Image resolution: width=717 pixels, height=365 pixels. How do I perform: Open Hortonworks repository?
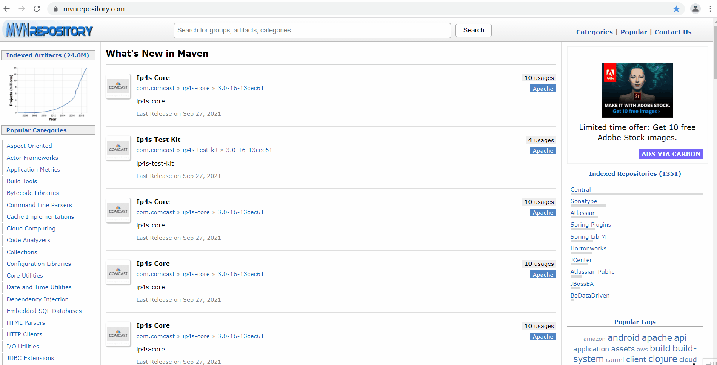pos(588,248)
